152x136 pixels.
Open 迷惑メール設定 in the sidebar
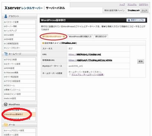19,135
